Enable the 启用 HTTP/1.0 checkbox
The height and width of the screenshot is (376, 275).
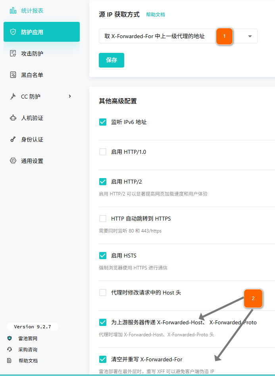103,152
